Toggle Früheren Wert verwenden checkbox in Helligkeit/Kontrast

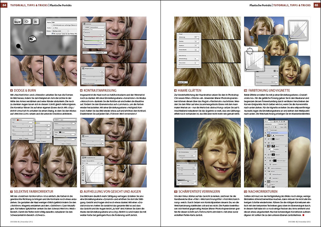point(83,83)
